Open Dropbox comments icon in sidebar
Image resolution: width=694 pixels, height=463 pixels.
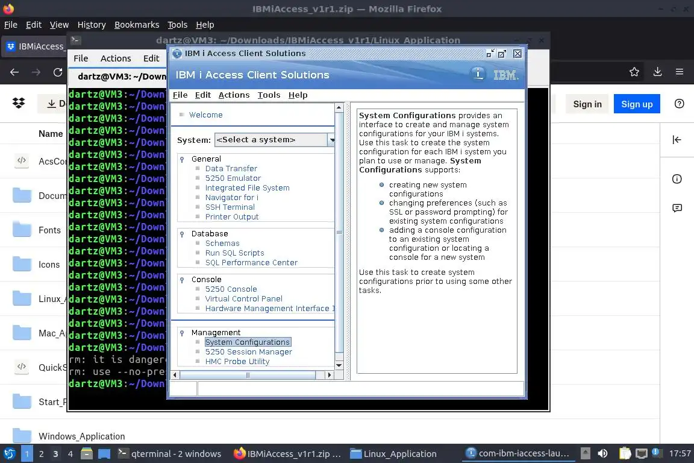tap(677, 208)
